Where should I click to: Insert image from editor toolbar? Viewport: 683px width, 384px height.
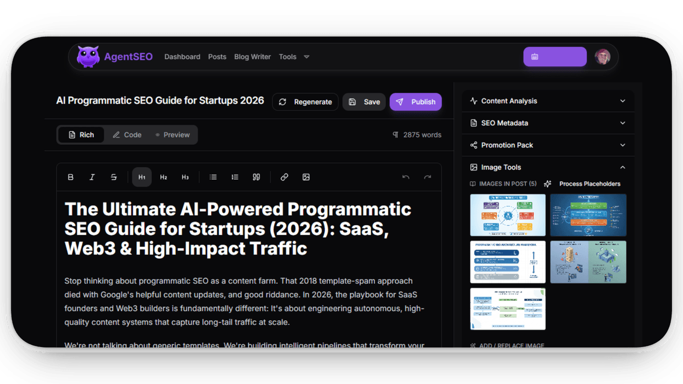coord(306,177)
